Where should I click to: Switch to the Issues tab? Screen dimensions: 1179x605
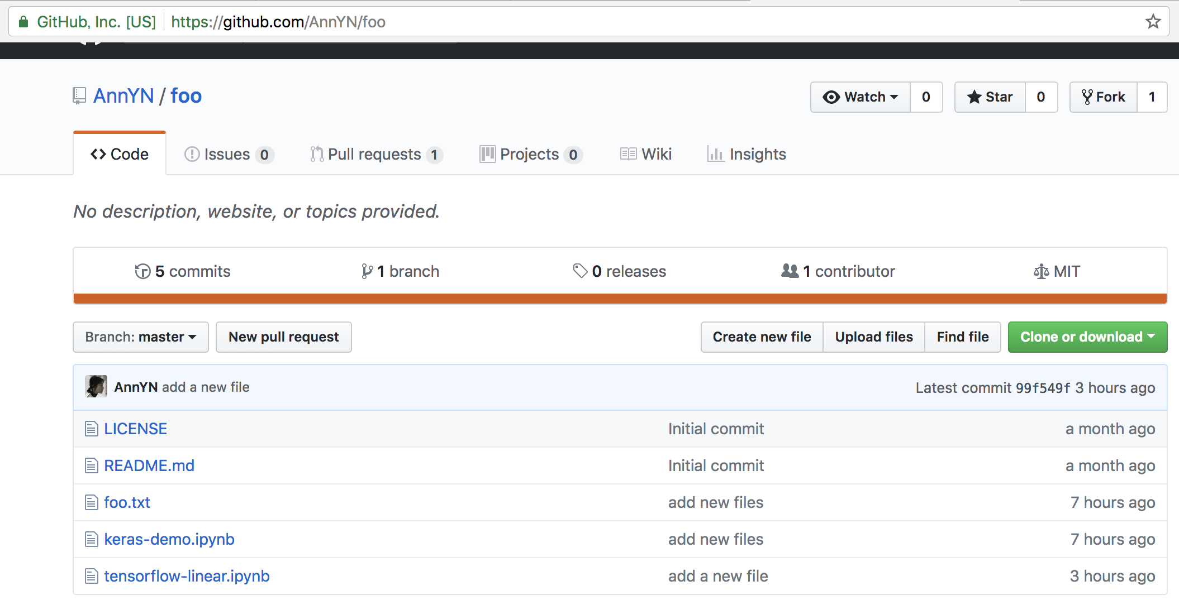(x=228, y=154)
